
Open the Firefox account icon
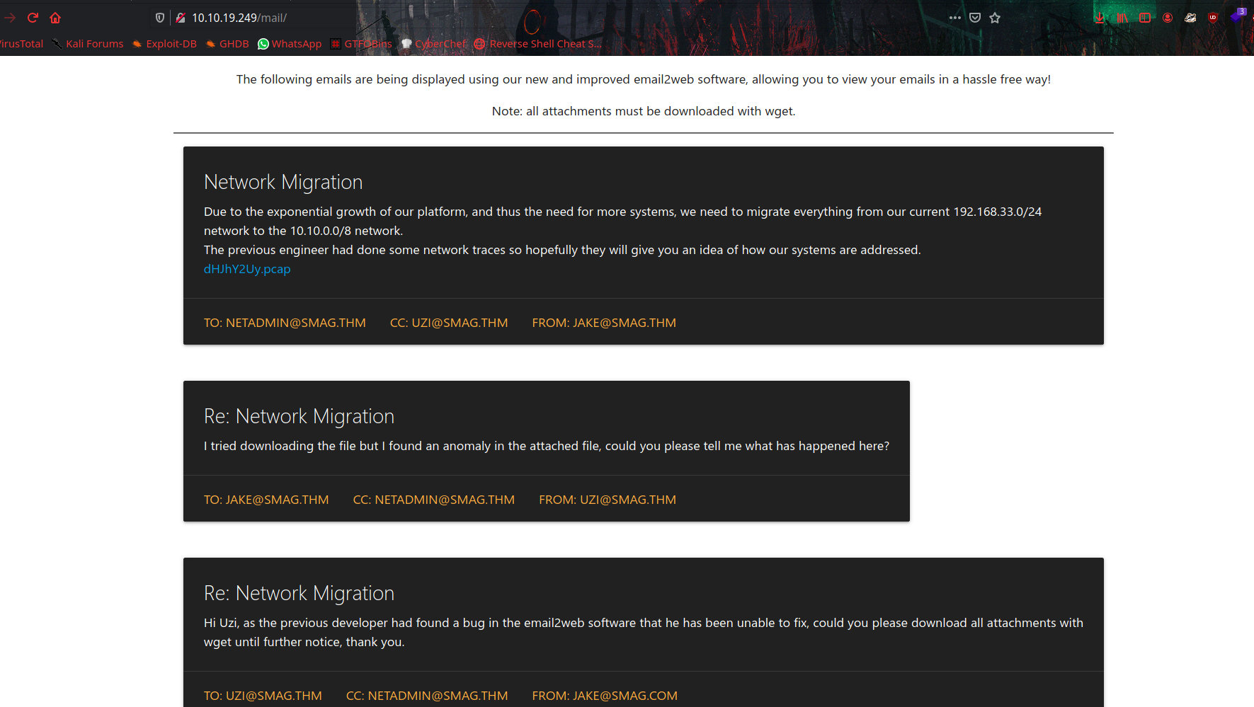pos(1168,18)
